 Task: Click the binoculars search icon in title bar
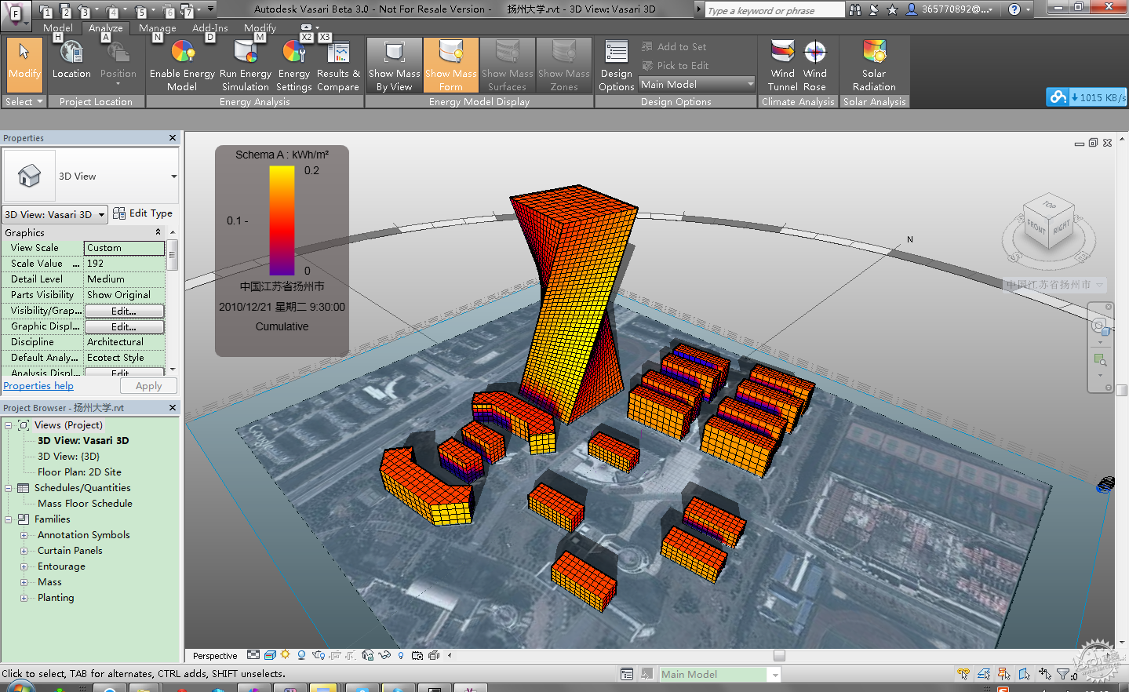[x=854, y=9]
